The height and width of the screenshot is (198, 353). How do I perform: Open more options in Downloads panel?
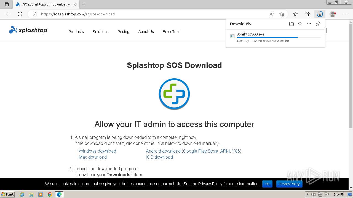(x=309, y=24)
